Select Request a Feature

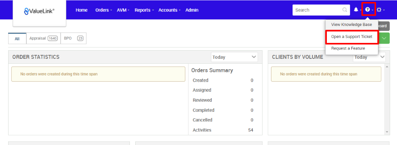352,48
